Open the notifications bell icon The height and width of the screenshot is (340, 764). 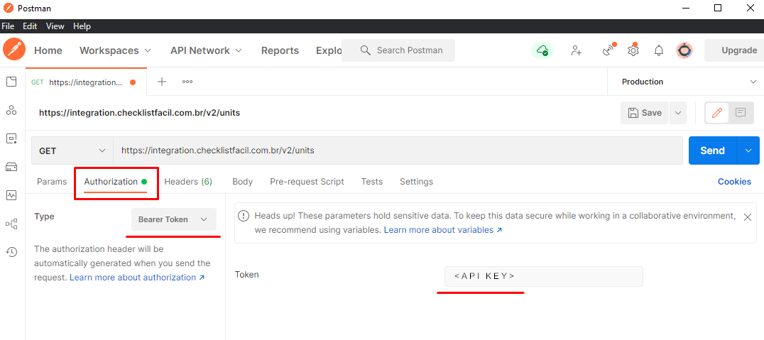(659, 50)
